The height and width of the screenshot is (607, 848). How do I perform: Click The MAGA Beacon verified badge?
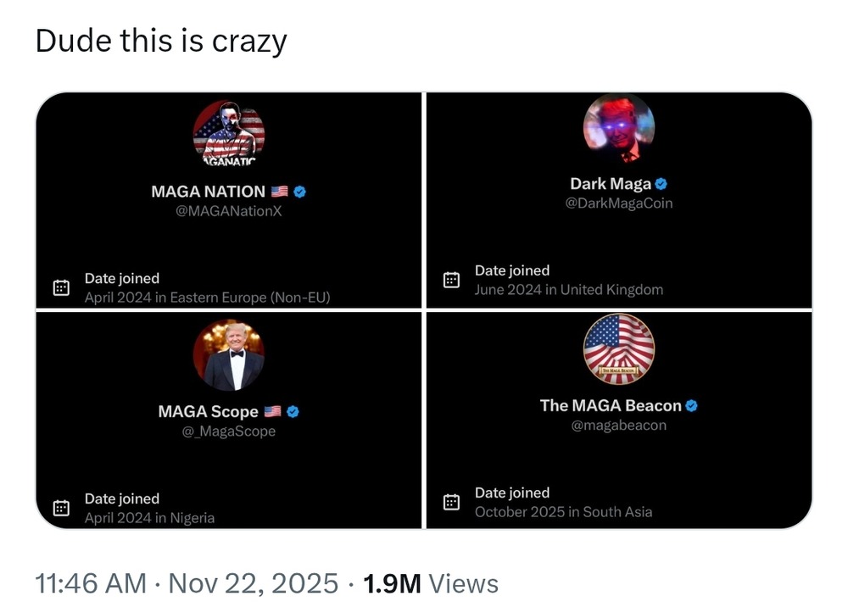[691, 406]
